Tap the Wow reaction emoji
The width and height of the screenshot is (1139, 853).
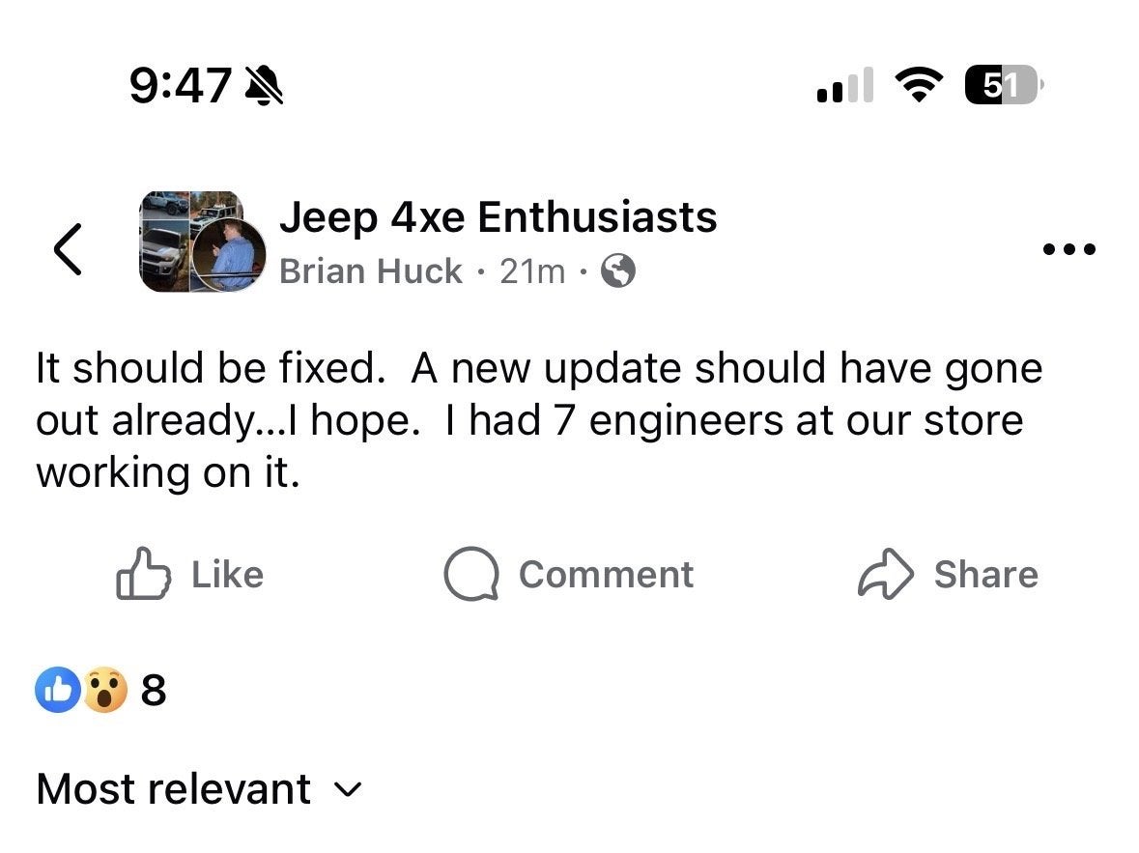104,691
